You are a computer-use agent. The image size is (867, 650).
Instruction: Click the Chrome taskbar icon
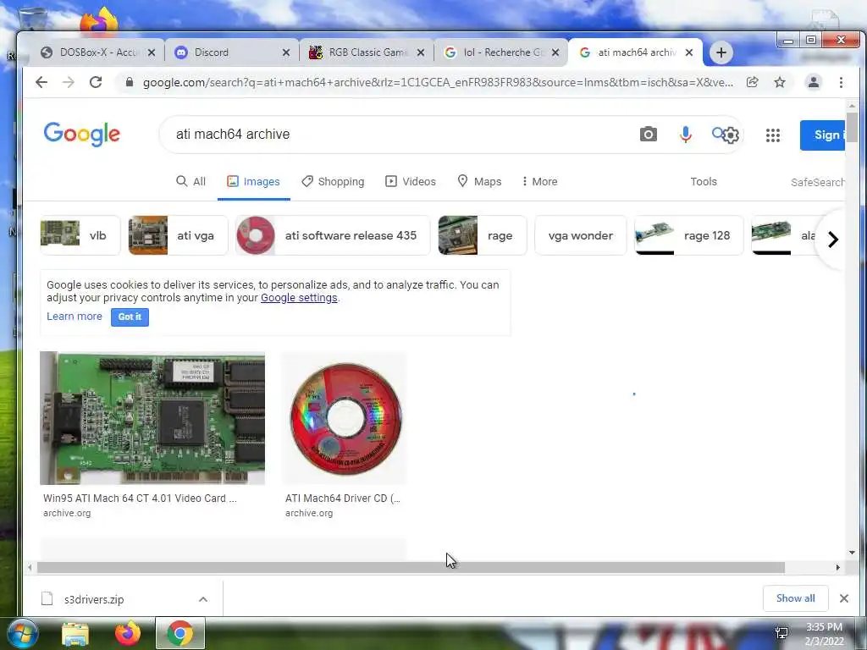[179, 633]
